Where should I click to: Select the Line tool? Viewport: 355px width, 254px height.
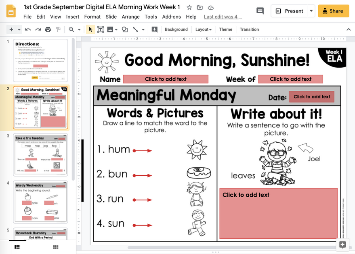click(134, 29)
